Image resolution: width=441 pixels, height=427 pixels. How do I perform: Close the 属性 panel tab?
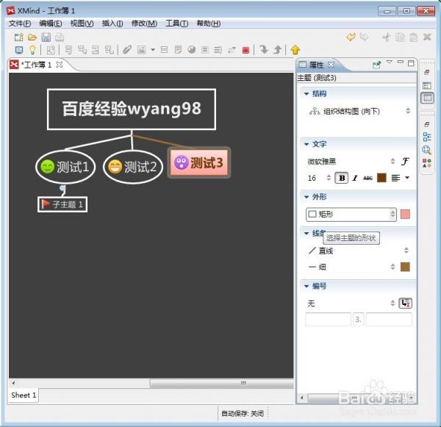(x=331, y=65)
